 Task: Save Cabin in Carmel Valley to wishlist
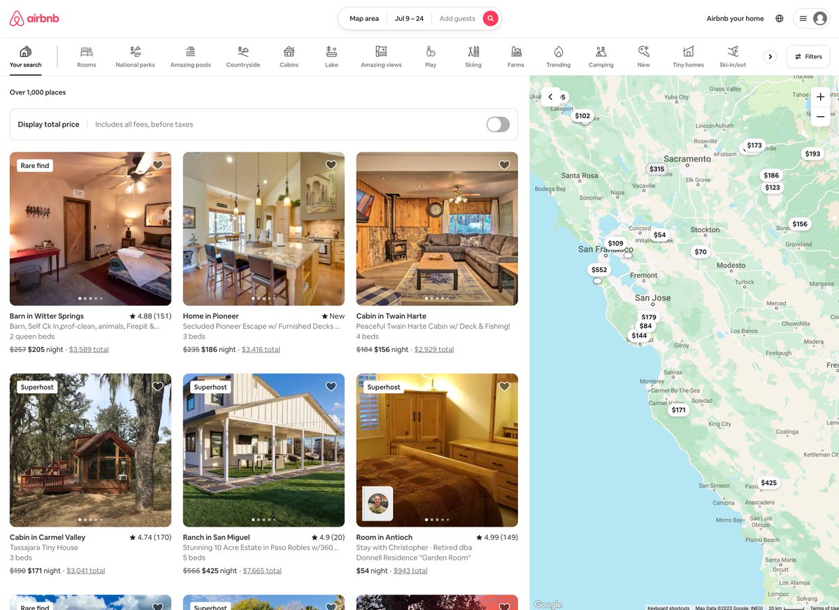click(x=158, y=387)
